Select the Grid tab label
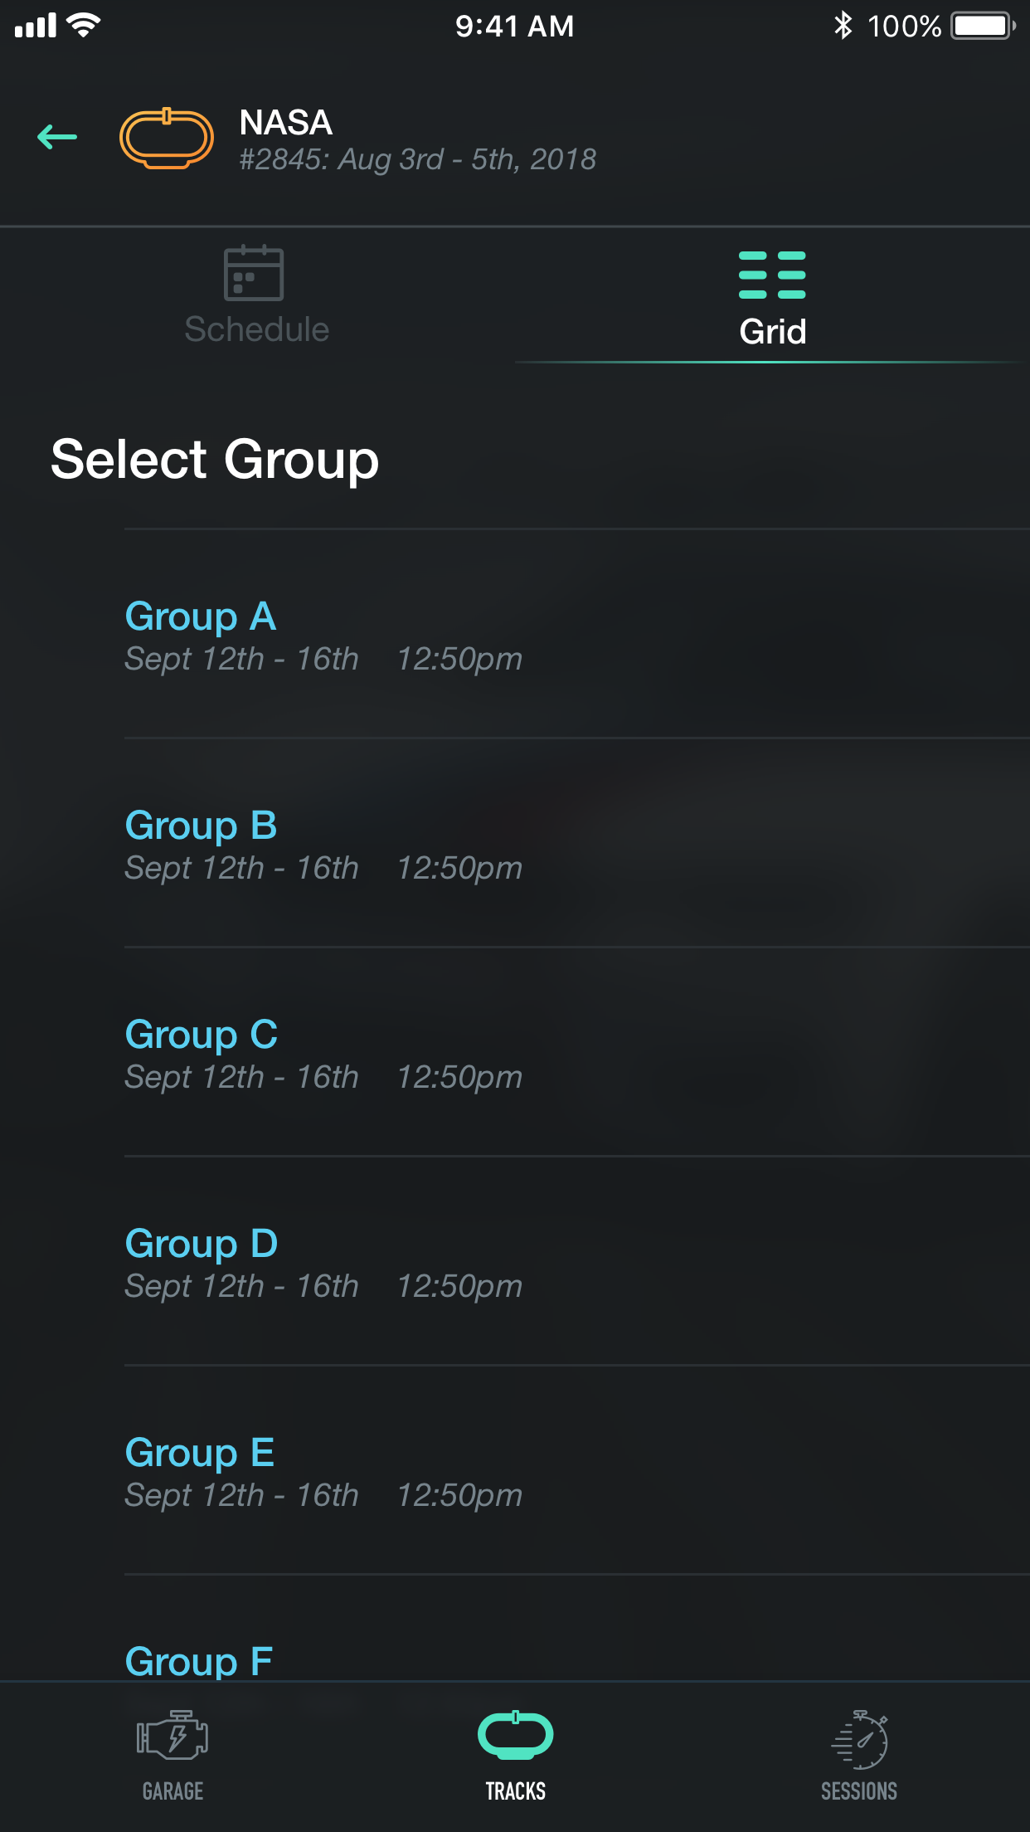Viewport: 1030px width, 1832px height. pos(772,332)
